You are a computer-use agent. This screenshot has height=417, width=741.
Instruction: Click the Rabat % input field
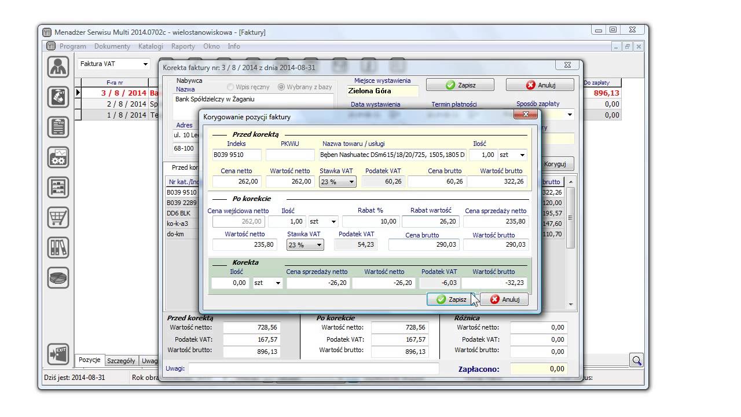pyautogui.click(x=370, y=221)
